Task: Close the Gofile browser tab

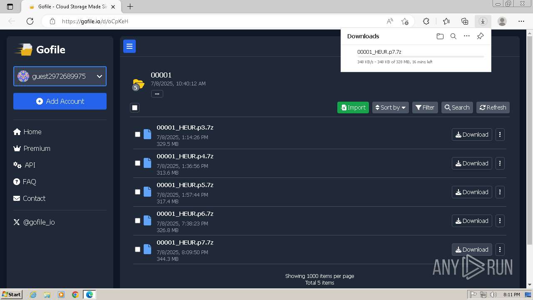Action: (113, 7)
